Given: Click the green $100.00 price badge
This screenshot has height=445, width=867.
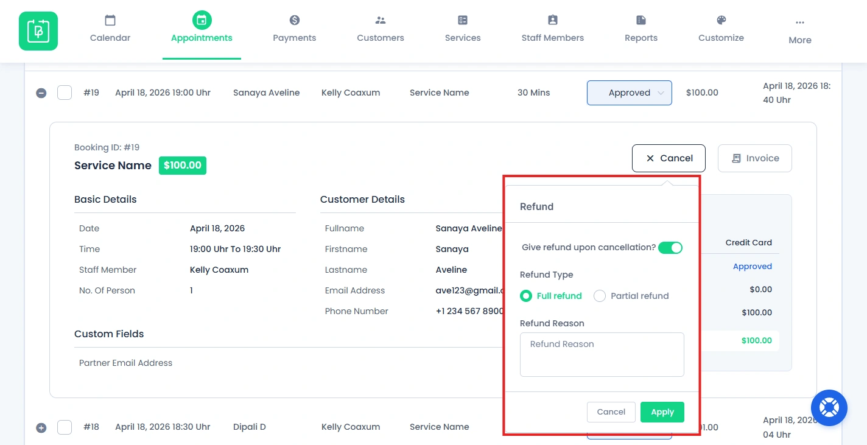Looking at the screenshot, I should point(183,166).
